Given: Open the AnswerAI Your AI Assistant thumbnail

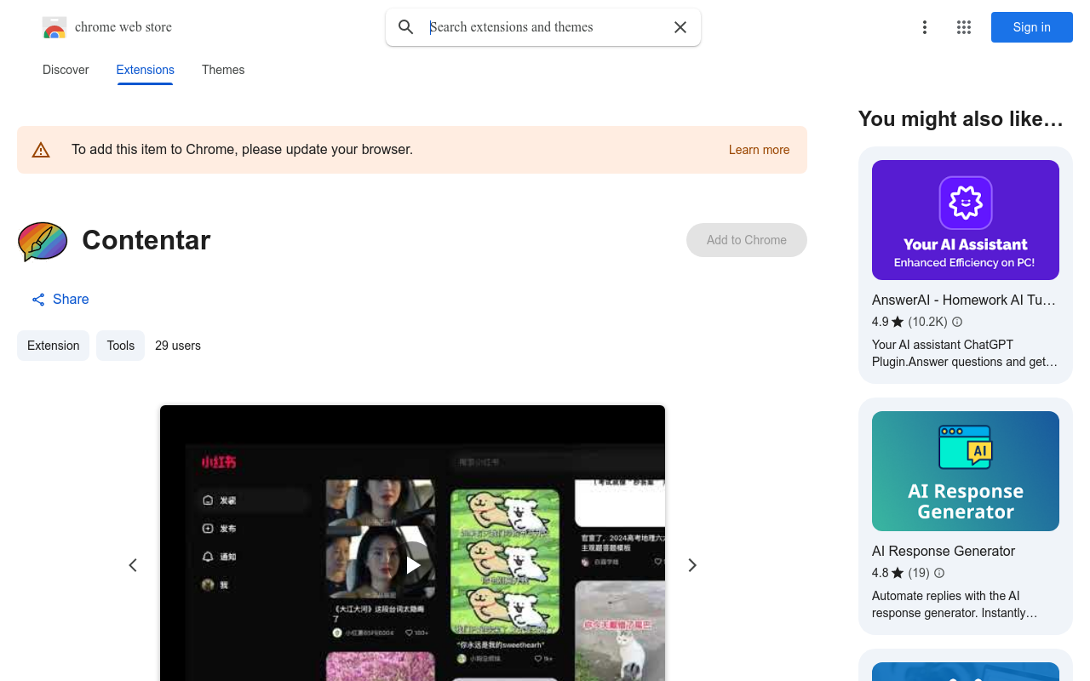Looking at the screenshot, I should point(966,220).
